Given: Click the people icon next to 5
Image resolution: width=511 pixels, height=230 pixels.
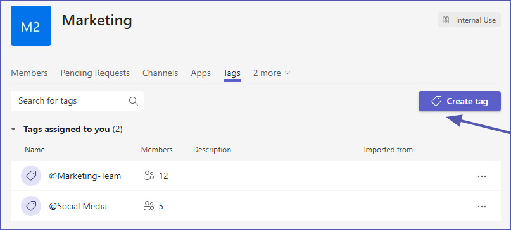Looking at the screenshot, I should pos(149,206).
